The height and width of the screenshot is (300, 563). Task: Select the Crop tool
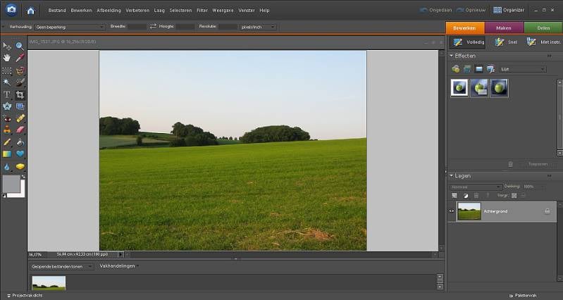click(20, 94)
